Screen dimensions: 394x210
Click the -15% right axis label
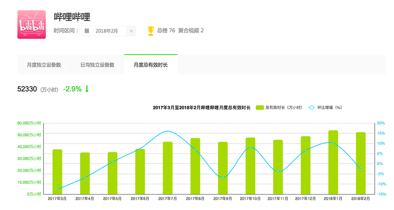pos(381,194)
